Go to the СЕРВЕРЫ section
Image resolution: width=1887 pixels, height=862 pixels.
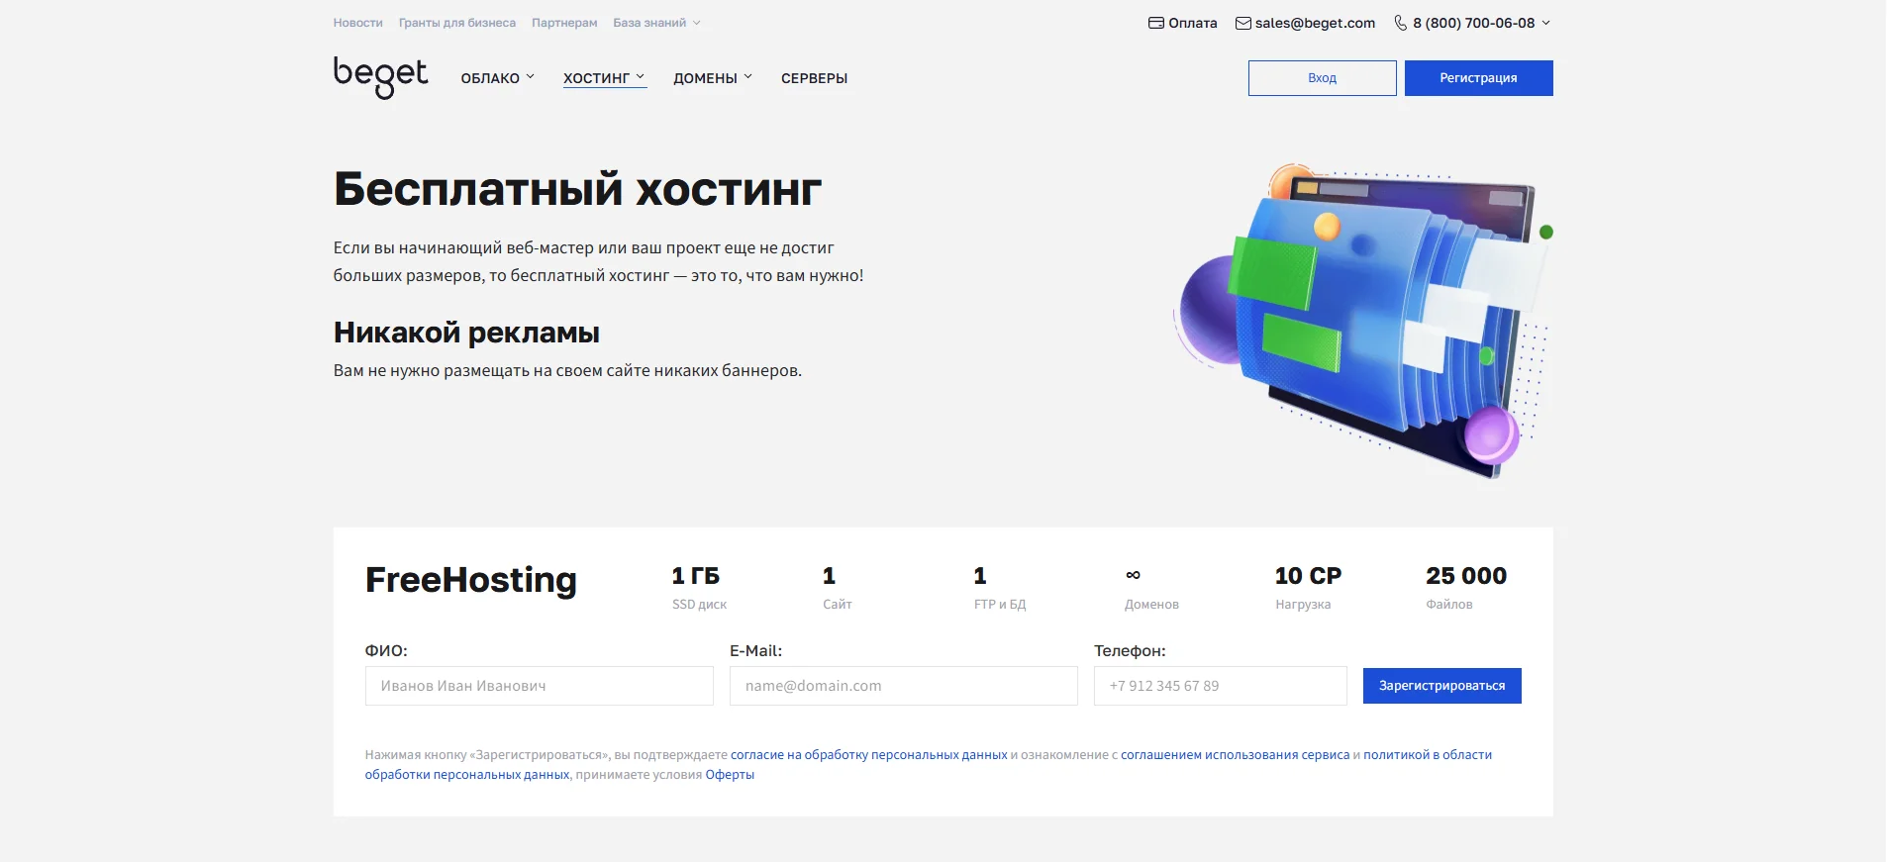click(814, 78)
